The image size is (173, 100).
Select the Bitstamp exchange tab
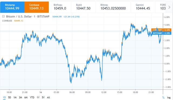point(12,7)
